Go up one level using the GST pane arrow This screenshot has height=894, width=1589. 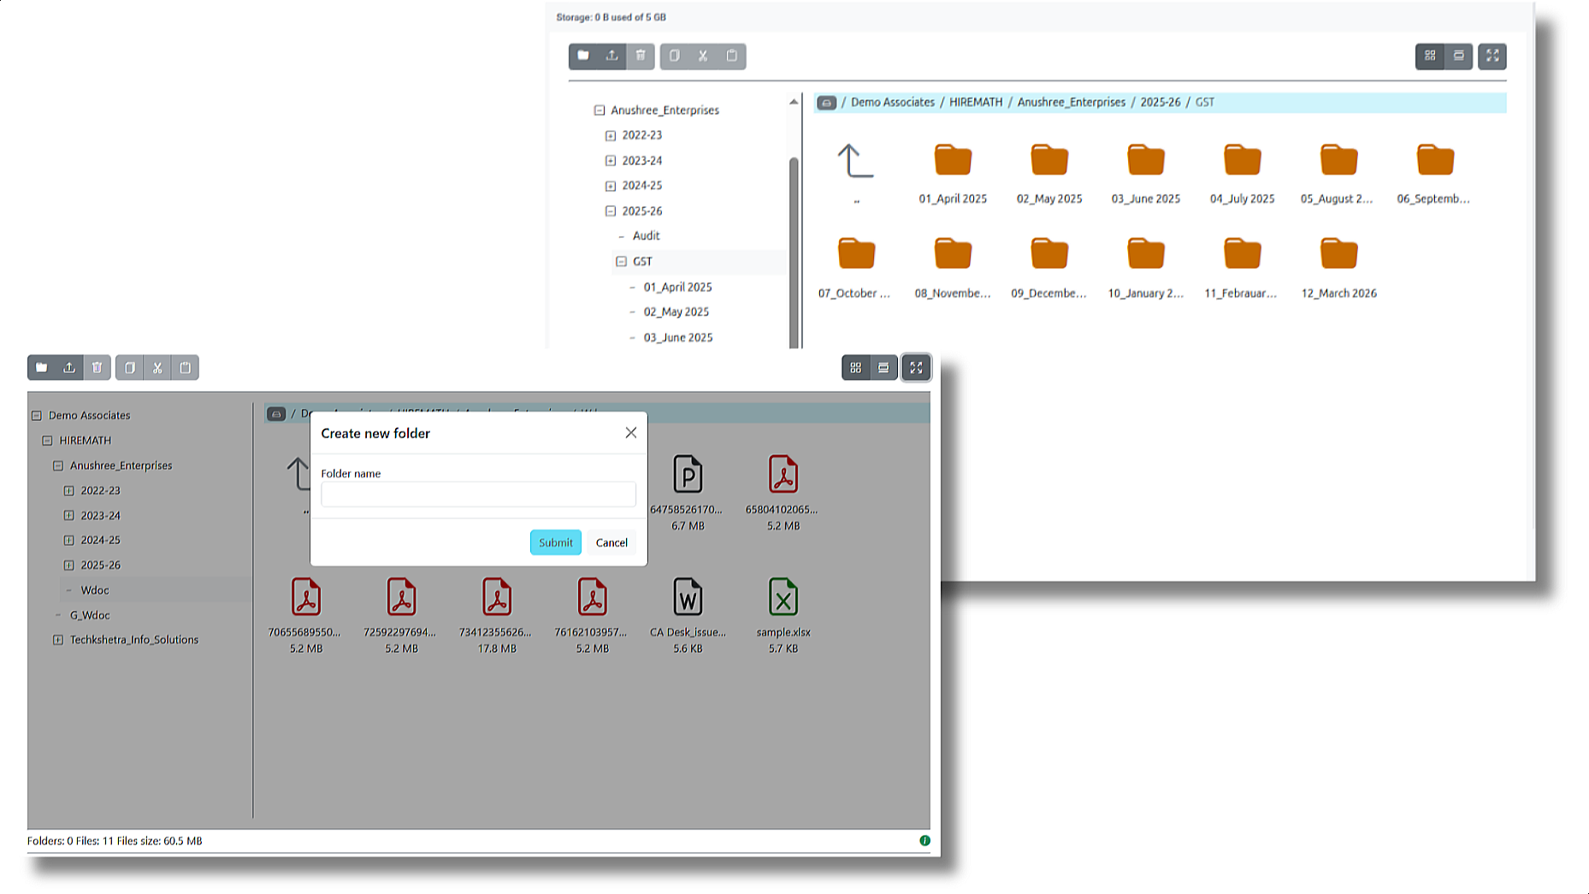pyautogui.click(x=855, y=162)
